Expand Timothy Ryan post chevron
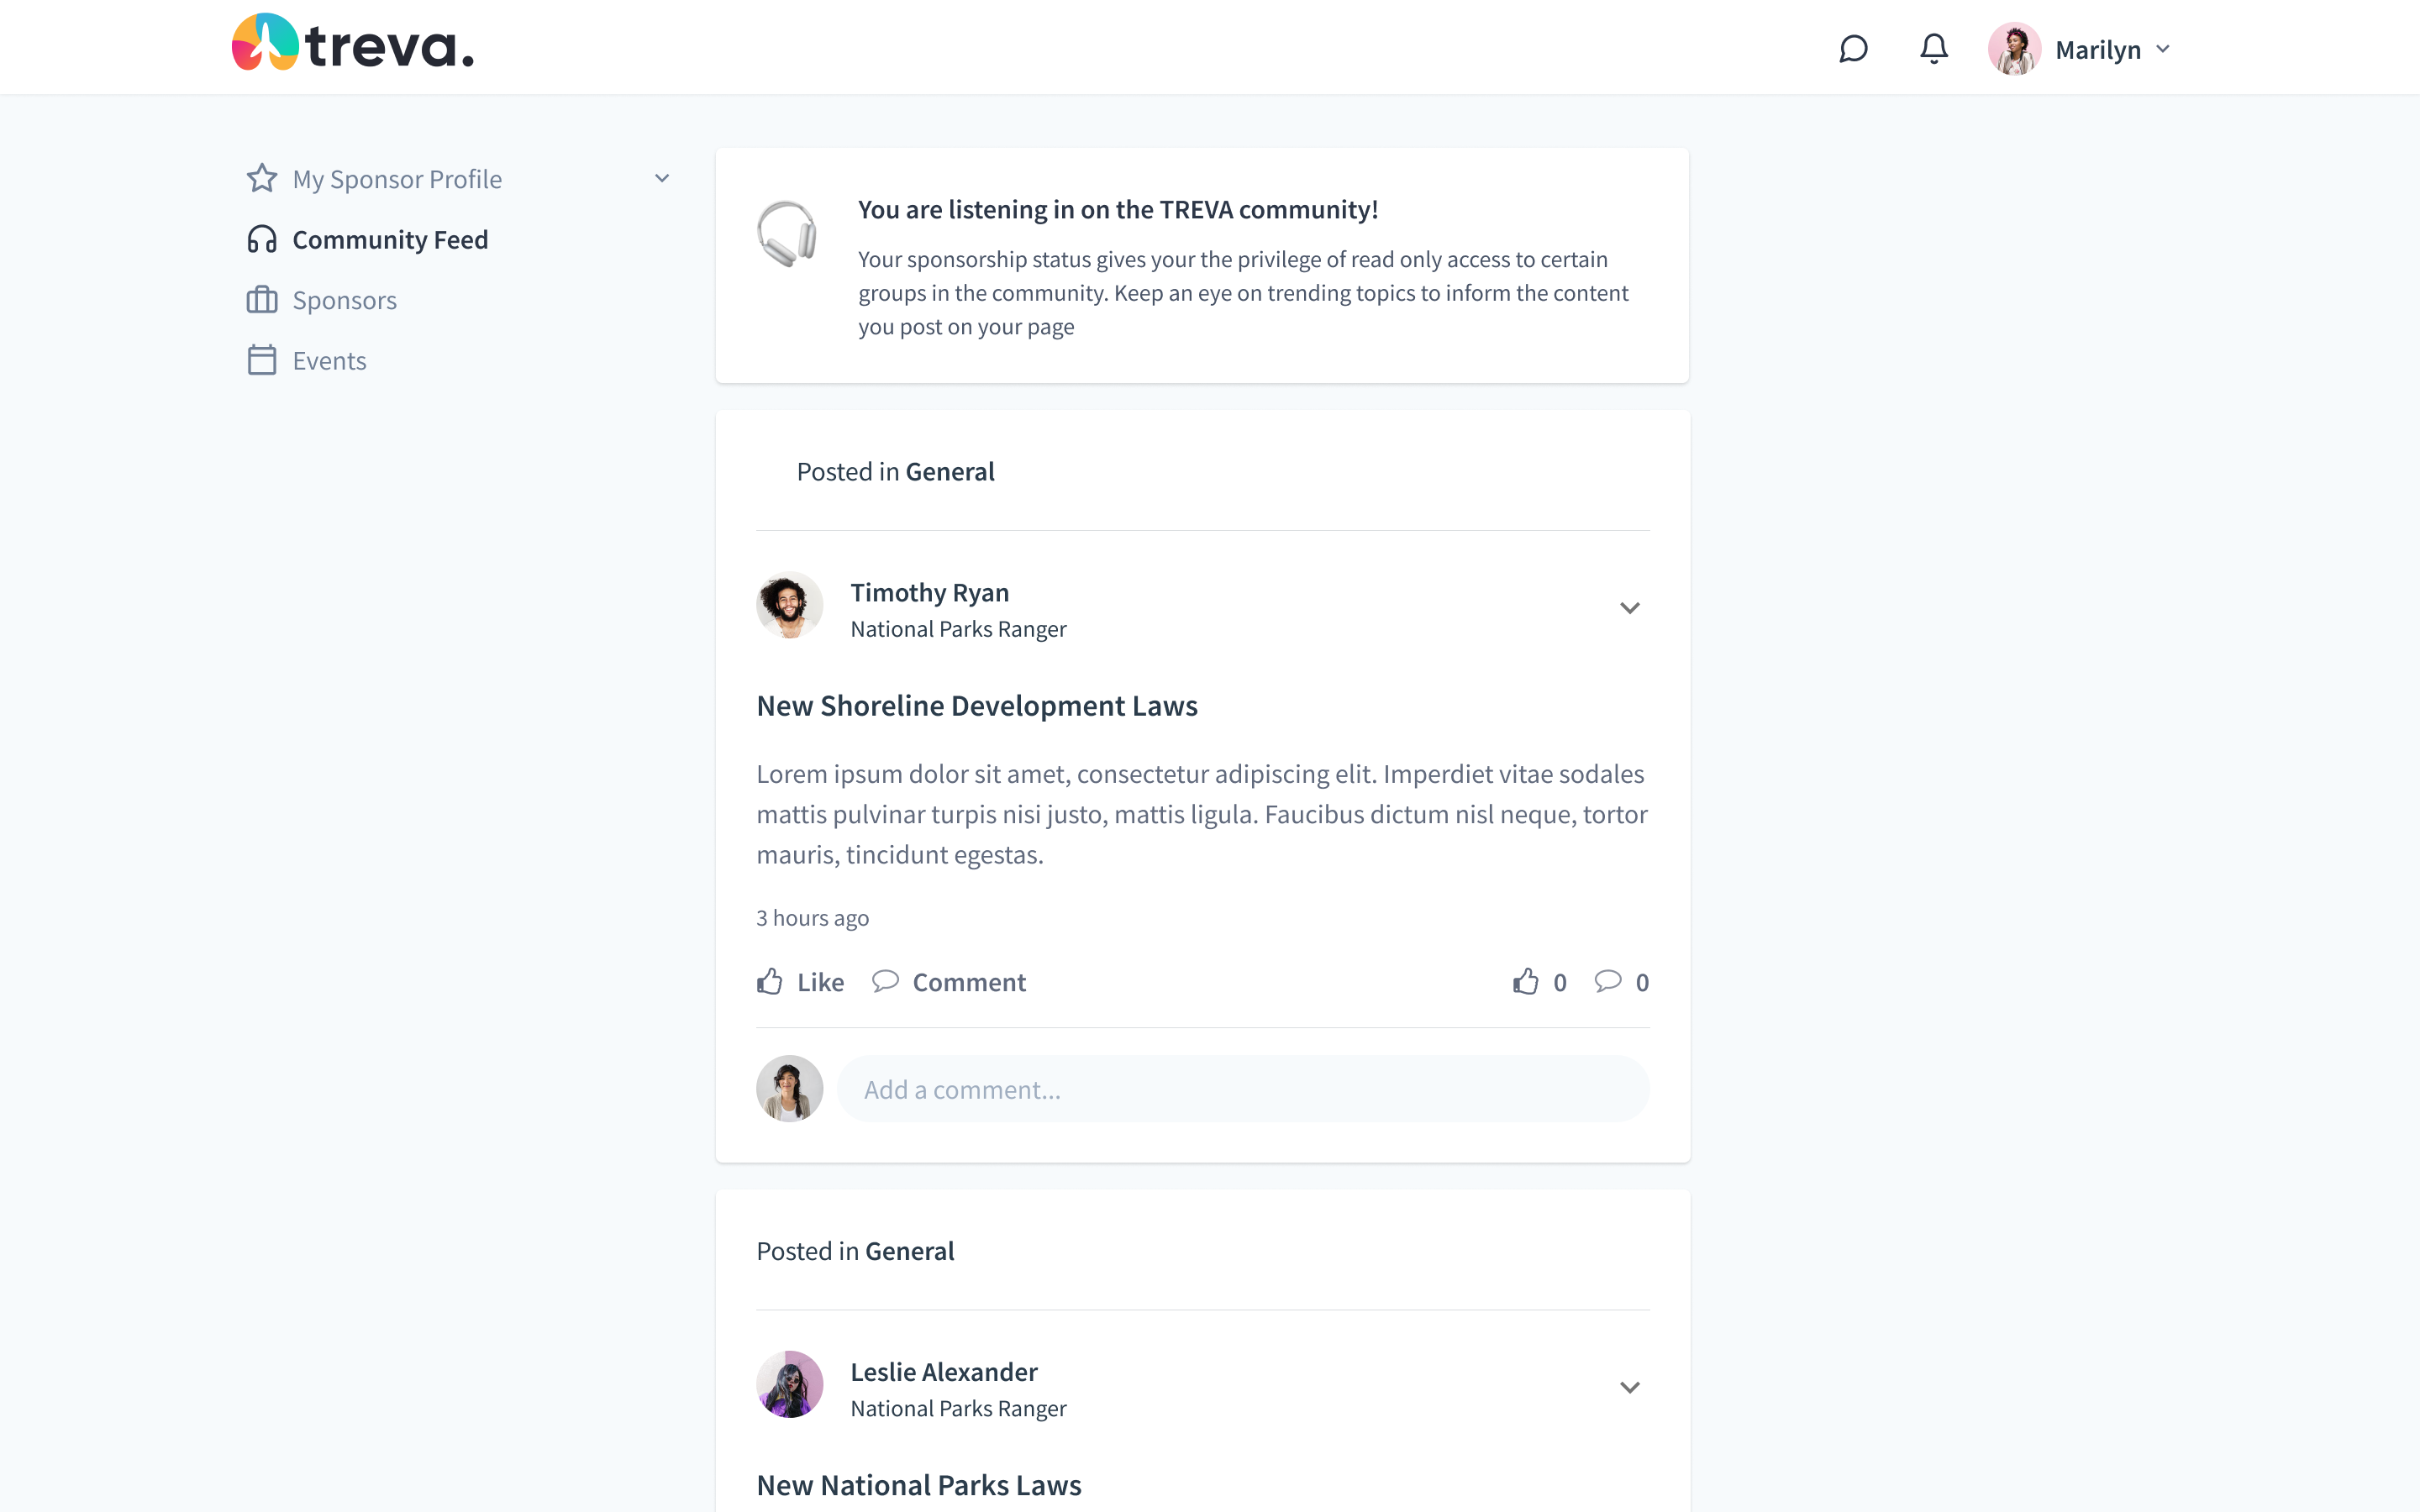Viewport: 2420px width, 1512px height. pyautogui.click(x=1629, y=608)
